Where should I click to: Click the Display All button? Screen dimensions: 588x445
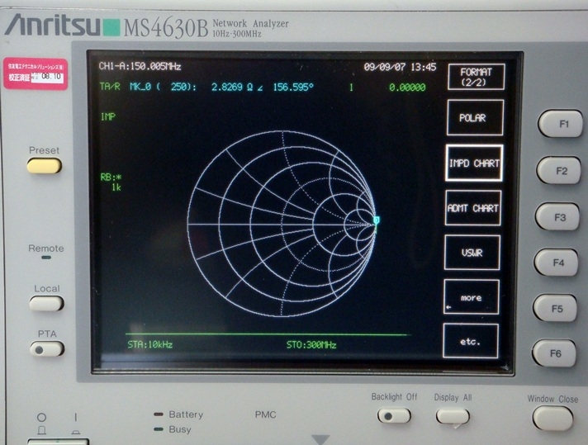[453, 416]
